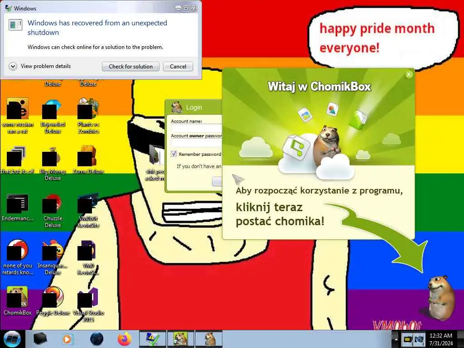The image size is (464, 348).
Task: Select the 'some russian ran a rat' shortcut
Action: [18, 116]
